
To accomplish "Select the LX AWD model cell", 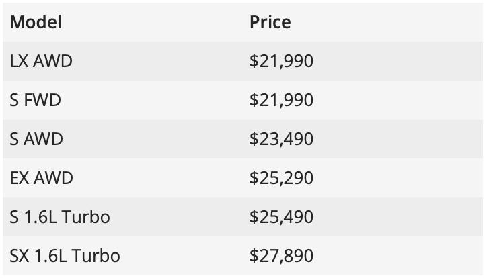I will 41,62.
